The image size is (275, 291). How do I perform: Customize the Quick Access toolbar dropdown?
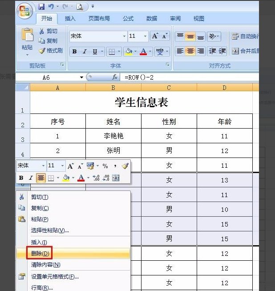(93, 7)
